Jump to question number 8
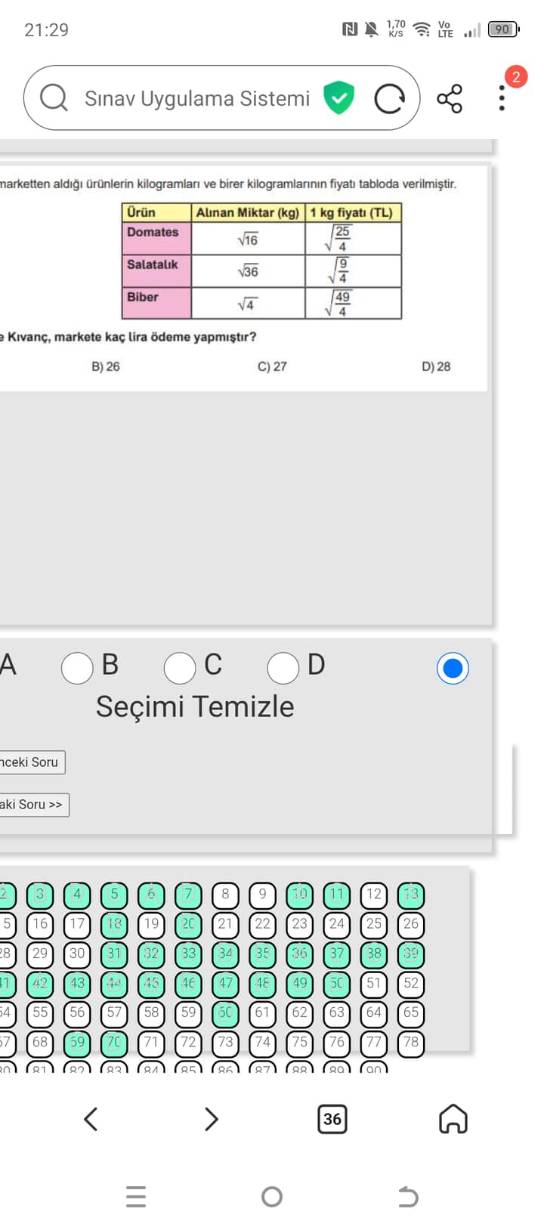 pos(225,895)
